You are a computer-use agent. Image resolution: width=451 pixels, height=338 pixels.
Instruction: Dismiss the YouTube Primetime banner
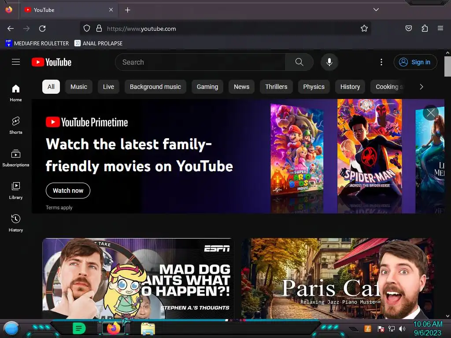pyautogui.click(x=431, y=113)
